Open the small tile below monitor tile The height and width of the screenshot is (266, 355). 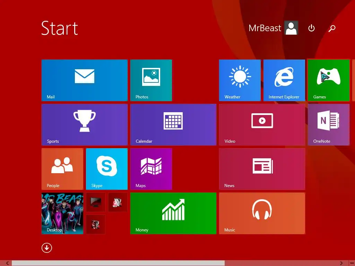point(96,224)
